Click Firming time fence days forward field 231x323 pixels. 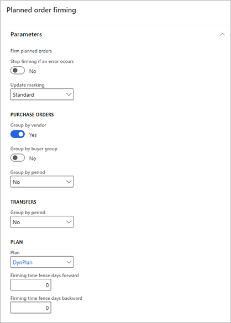(31, 285)
